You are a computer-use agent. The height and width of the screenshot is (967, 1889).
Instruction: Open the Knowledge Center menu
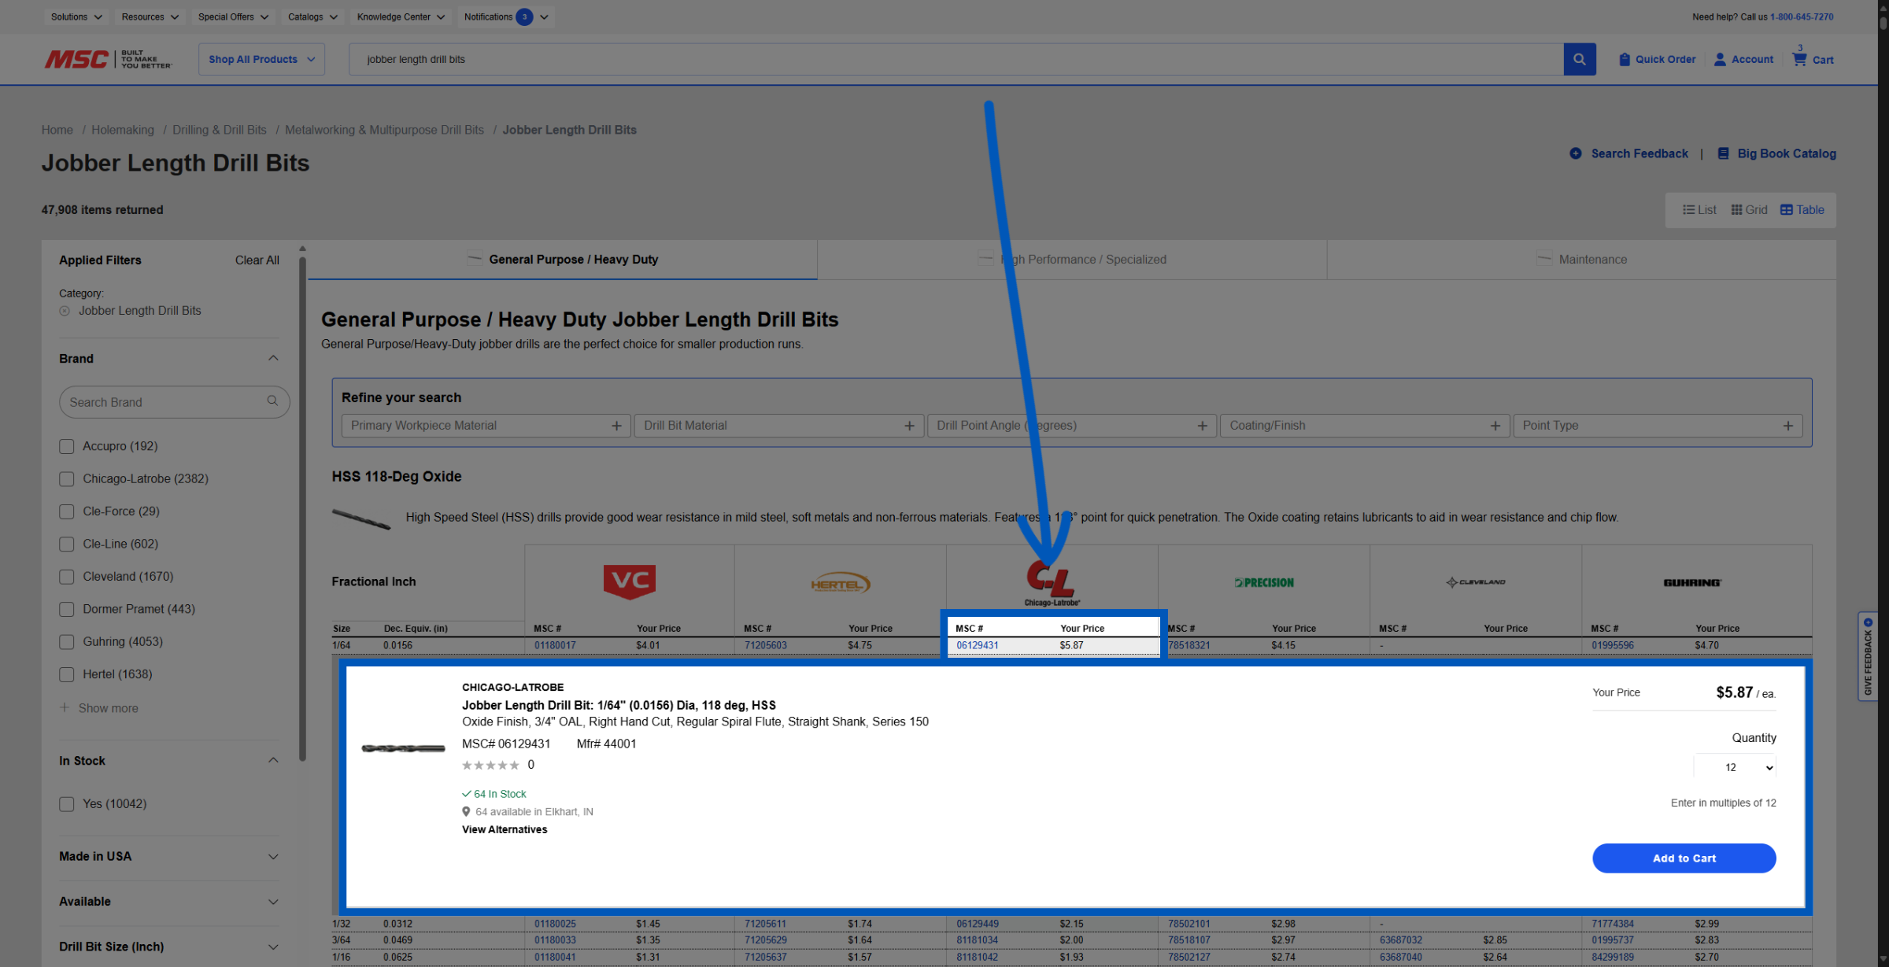[401, 17]
